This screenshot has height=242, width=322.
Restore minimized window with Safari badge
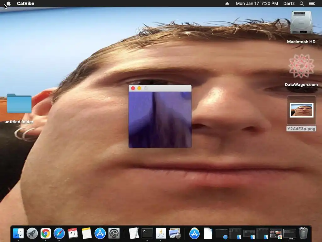click(x=222, y=234)
